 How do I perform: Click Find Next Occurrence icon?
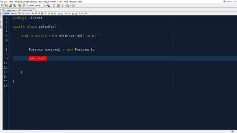[x=39, y=13]
